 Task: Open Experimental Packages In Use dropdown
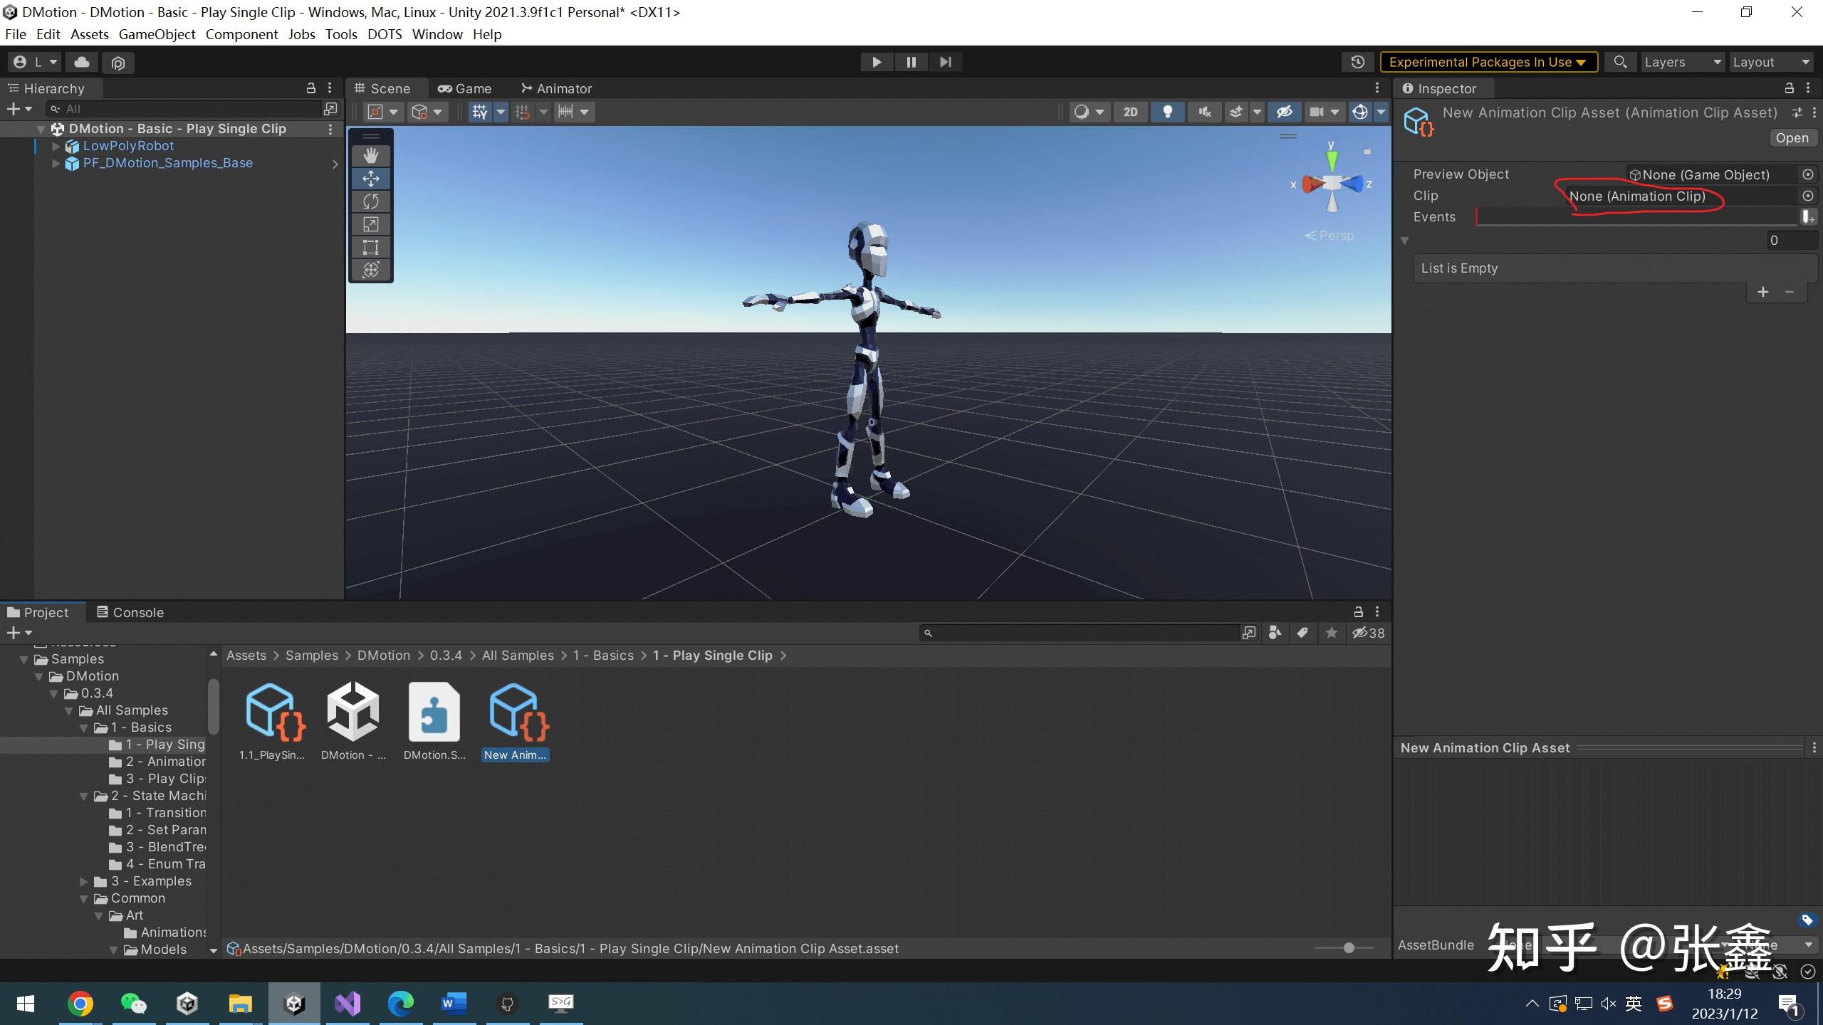pyautogui.click(x=1488, y=62)
